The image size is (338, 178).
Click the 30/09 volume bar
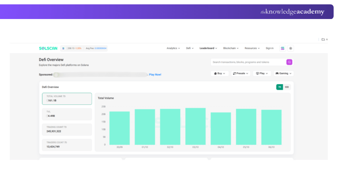(119, 128)
